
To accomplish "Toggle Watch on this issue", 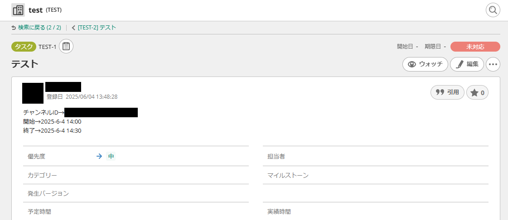I will pos(425,64).
